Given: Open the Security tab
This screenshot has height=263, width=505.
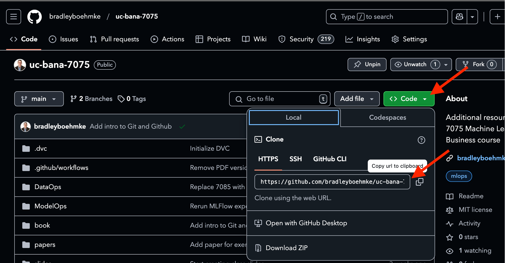Looking at the screenshot, I should [306, 39].
